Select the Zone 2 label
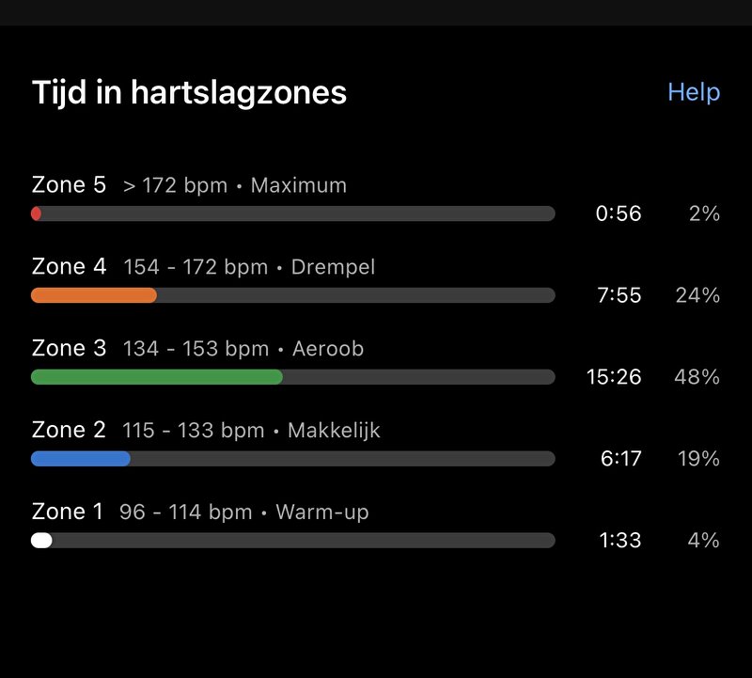 [69, 430]
